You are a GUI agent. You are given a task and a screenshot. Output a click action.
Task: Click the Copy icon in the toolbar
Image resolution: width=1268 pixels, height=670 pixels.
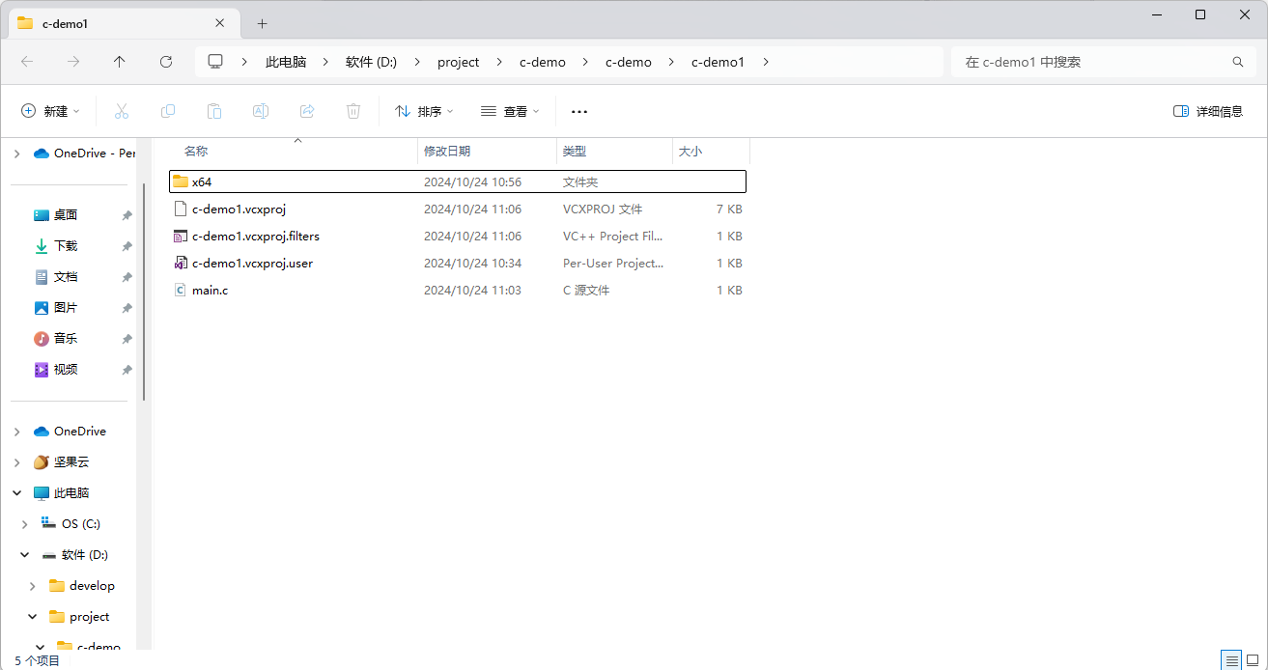[168, 111]
